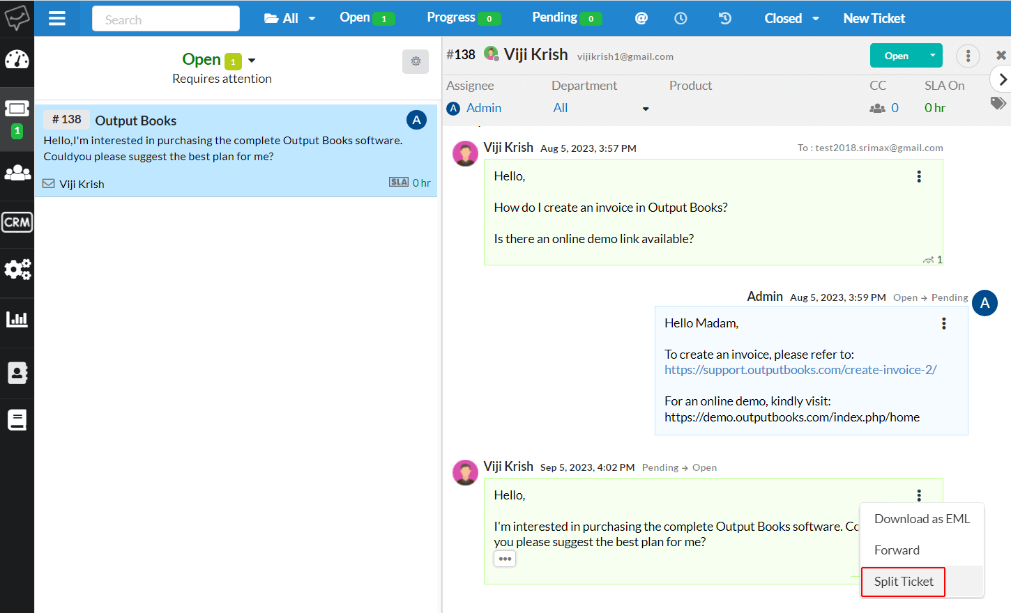Click the Admin avatar beside the reply

[x=985, y=303]
